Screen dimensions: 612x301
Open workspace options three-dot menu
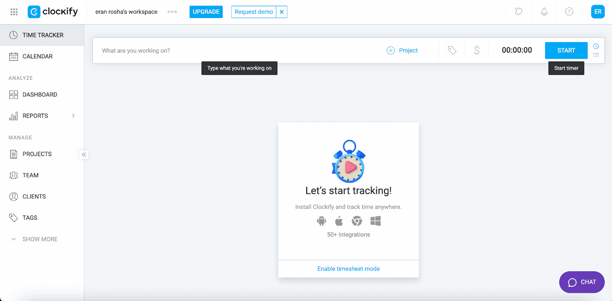tap(172, 12)
